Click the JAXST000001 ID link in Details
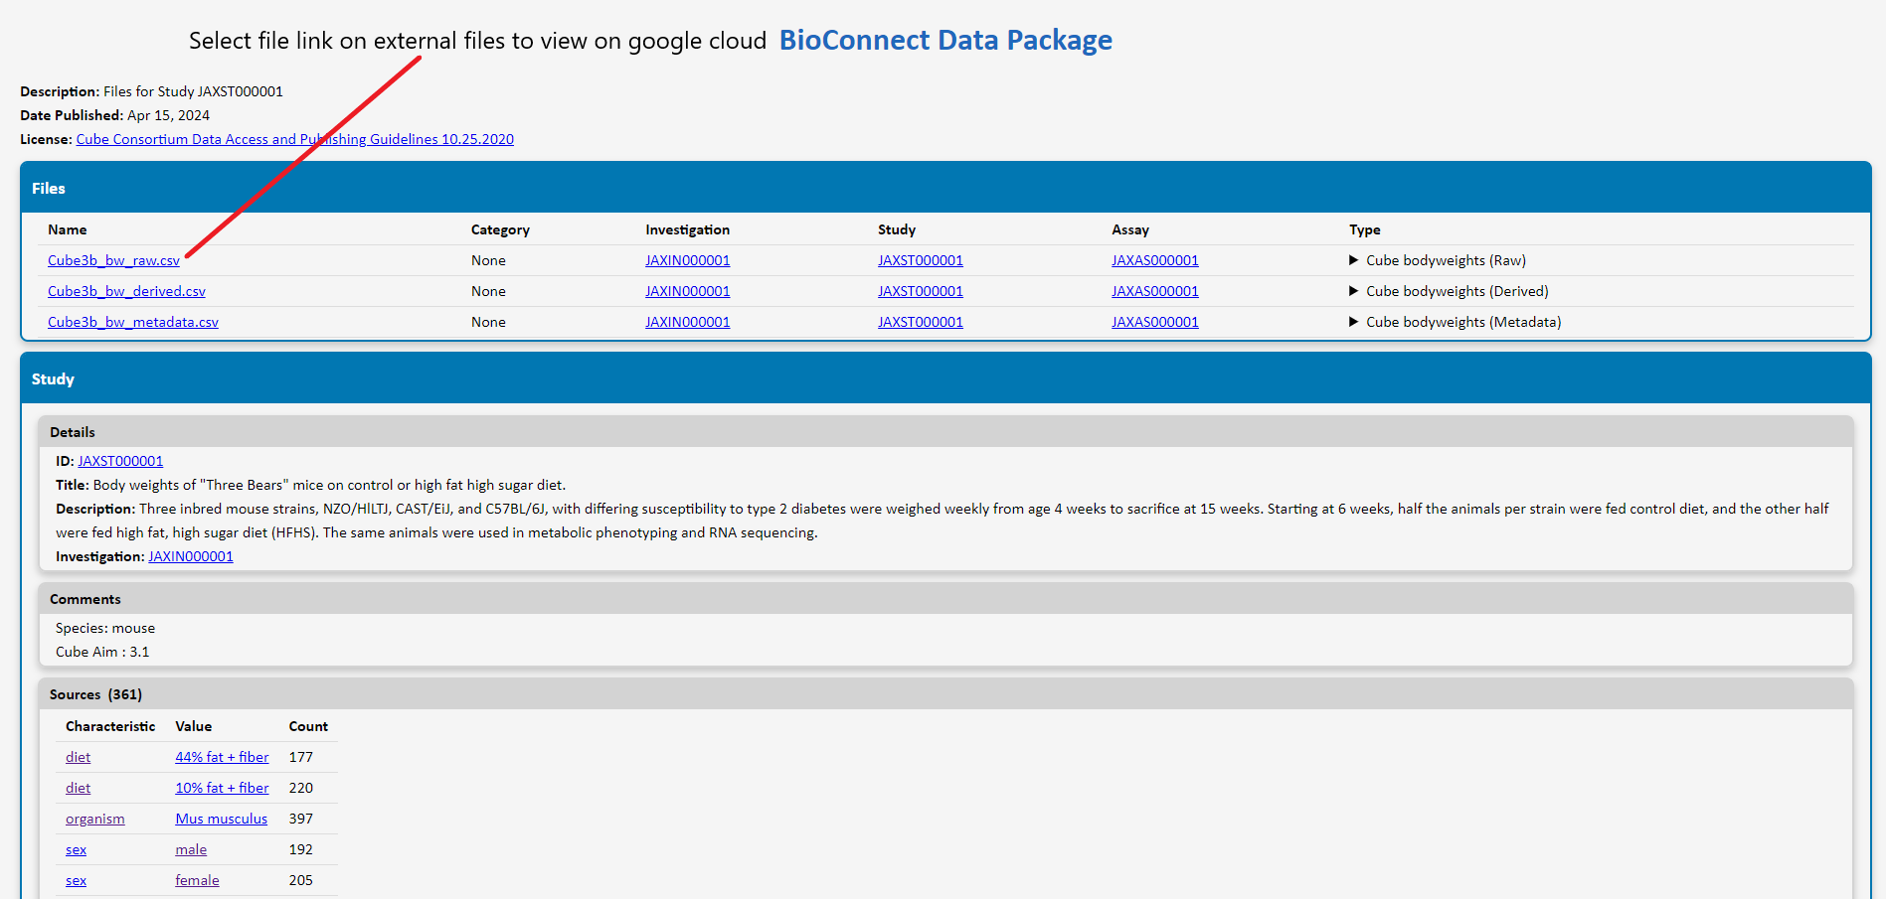Image resolution: width=1886 pixels, height=899 pixels. [119, 461]
